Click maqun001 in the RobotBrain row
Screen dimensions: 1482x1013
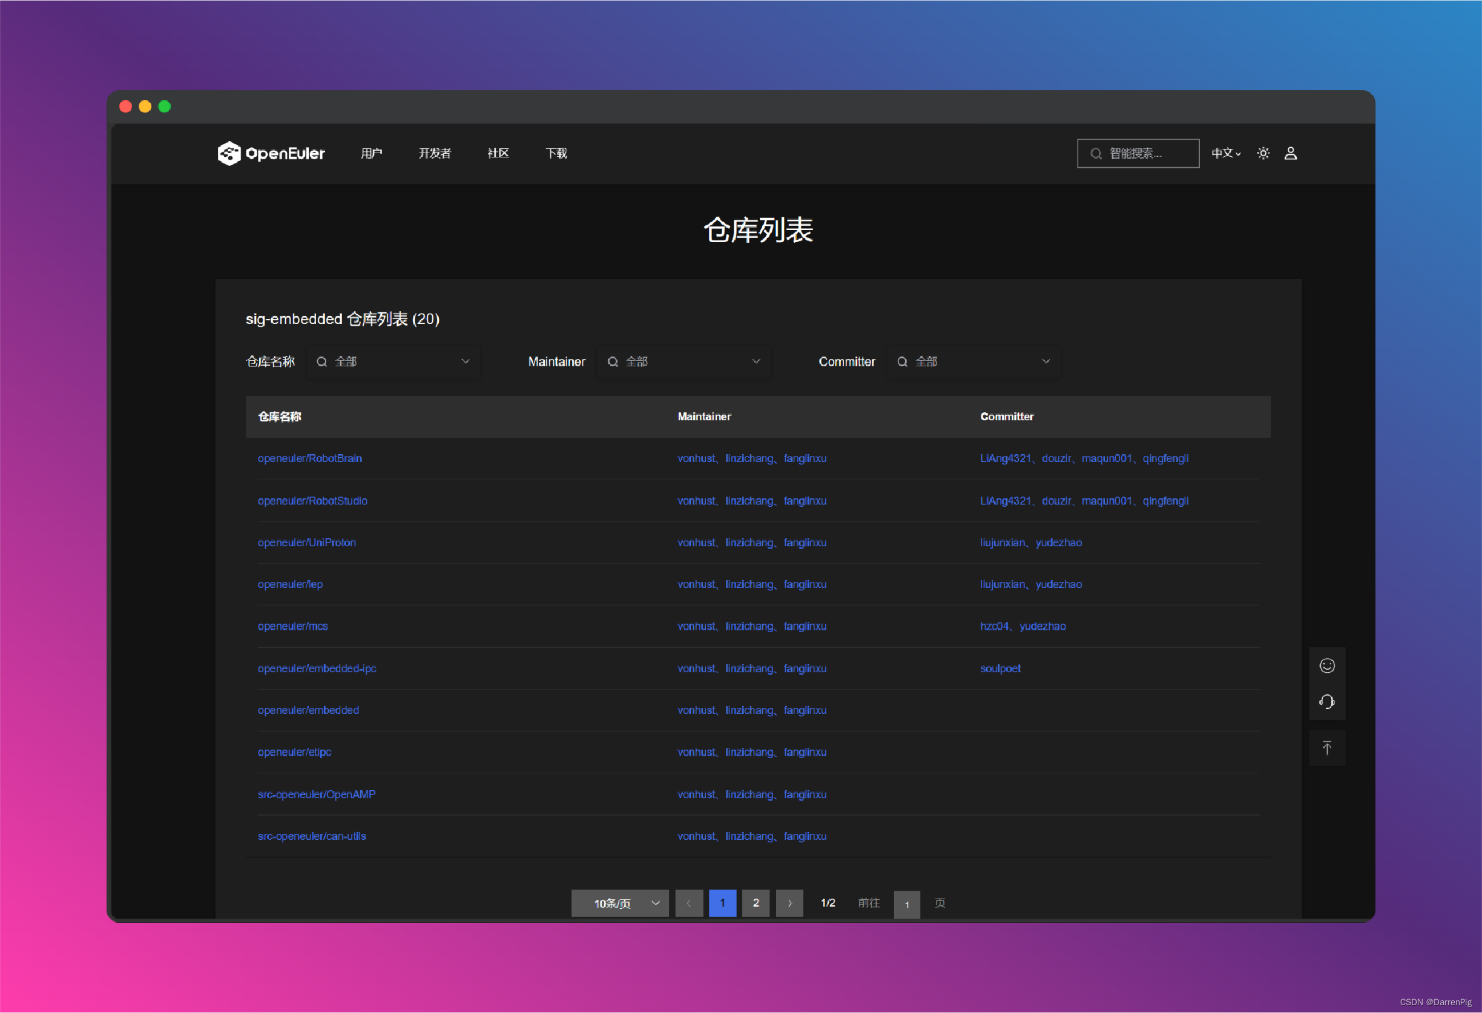coord(1107,458)
